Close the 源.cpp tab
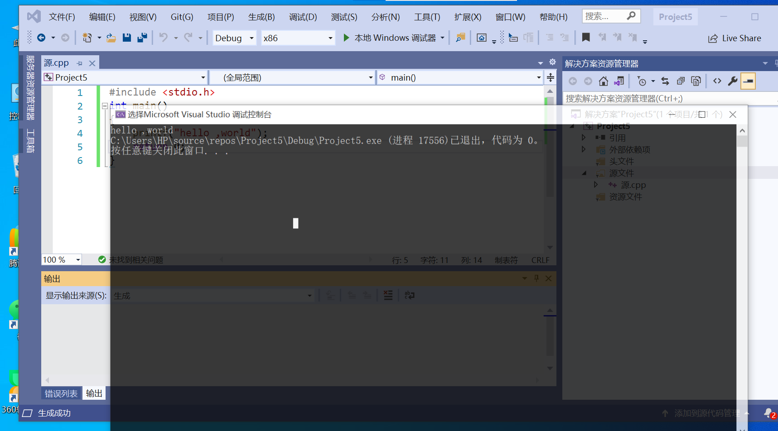The image size is (778, 431). pyautogui.click(x=92, y=63)
